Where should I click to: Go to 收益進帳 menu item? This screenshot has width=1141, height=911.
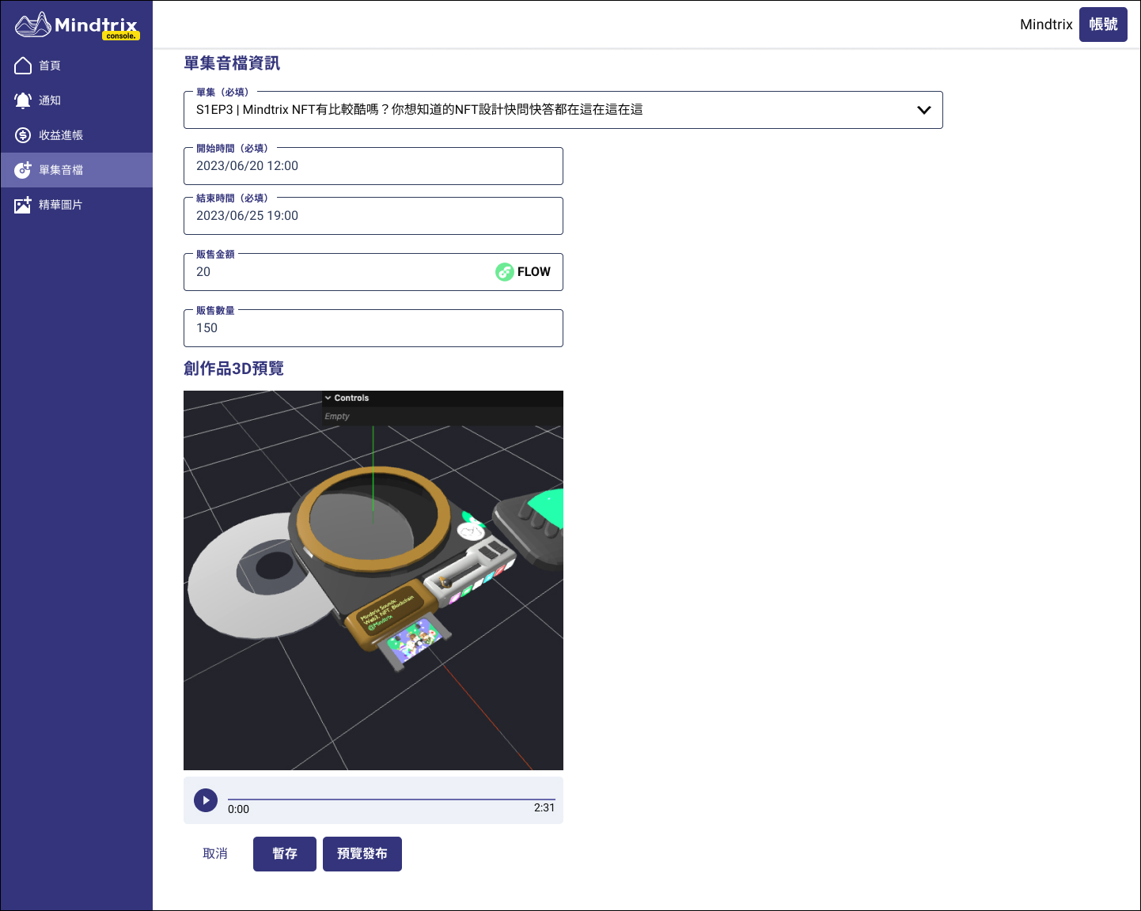coord(61,135)
